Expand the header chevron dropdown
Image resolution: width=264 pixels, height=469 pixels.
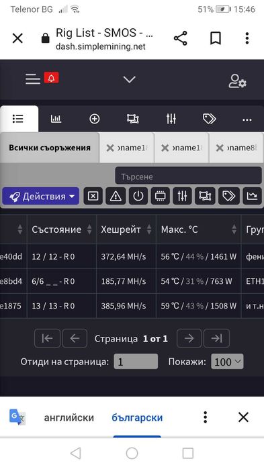point(129,80)
